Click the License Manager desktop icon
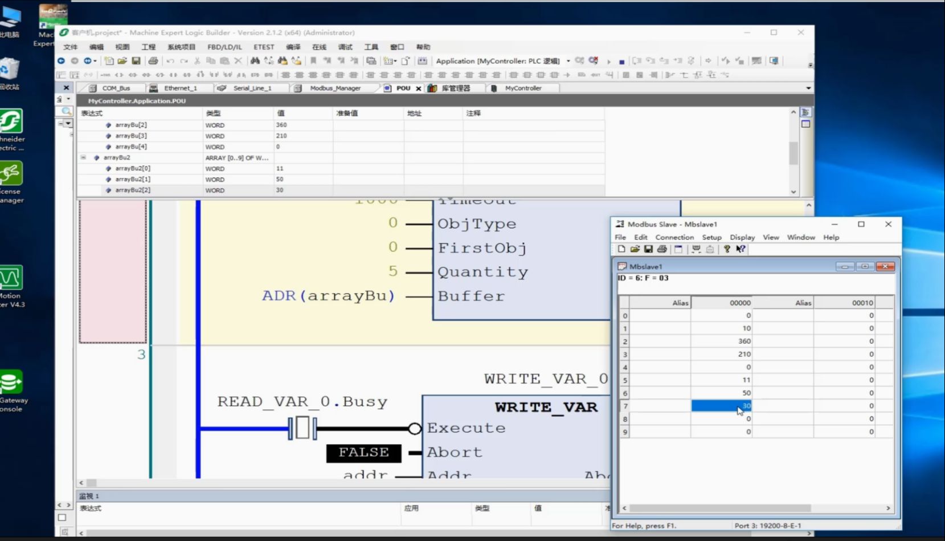Image resolution: width=945 pixels, height=541 pixels. 11,182
